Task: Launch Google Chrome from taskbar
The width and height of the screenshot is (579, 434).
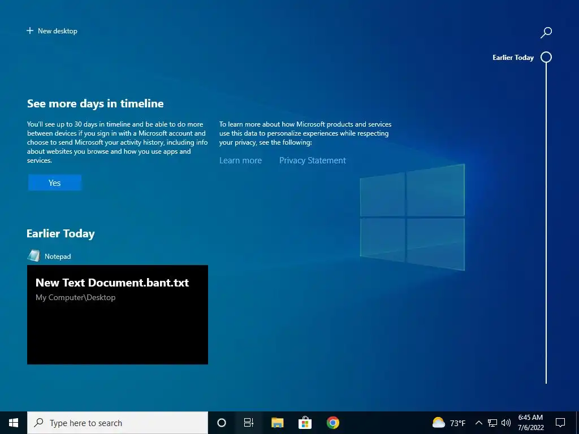Action: click(x=332, y=423)
